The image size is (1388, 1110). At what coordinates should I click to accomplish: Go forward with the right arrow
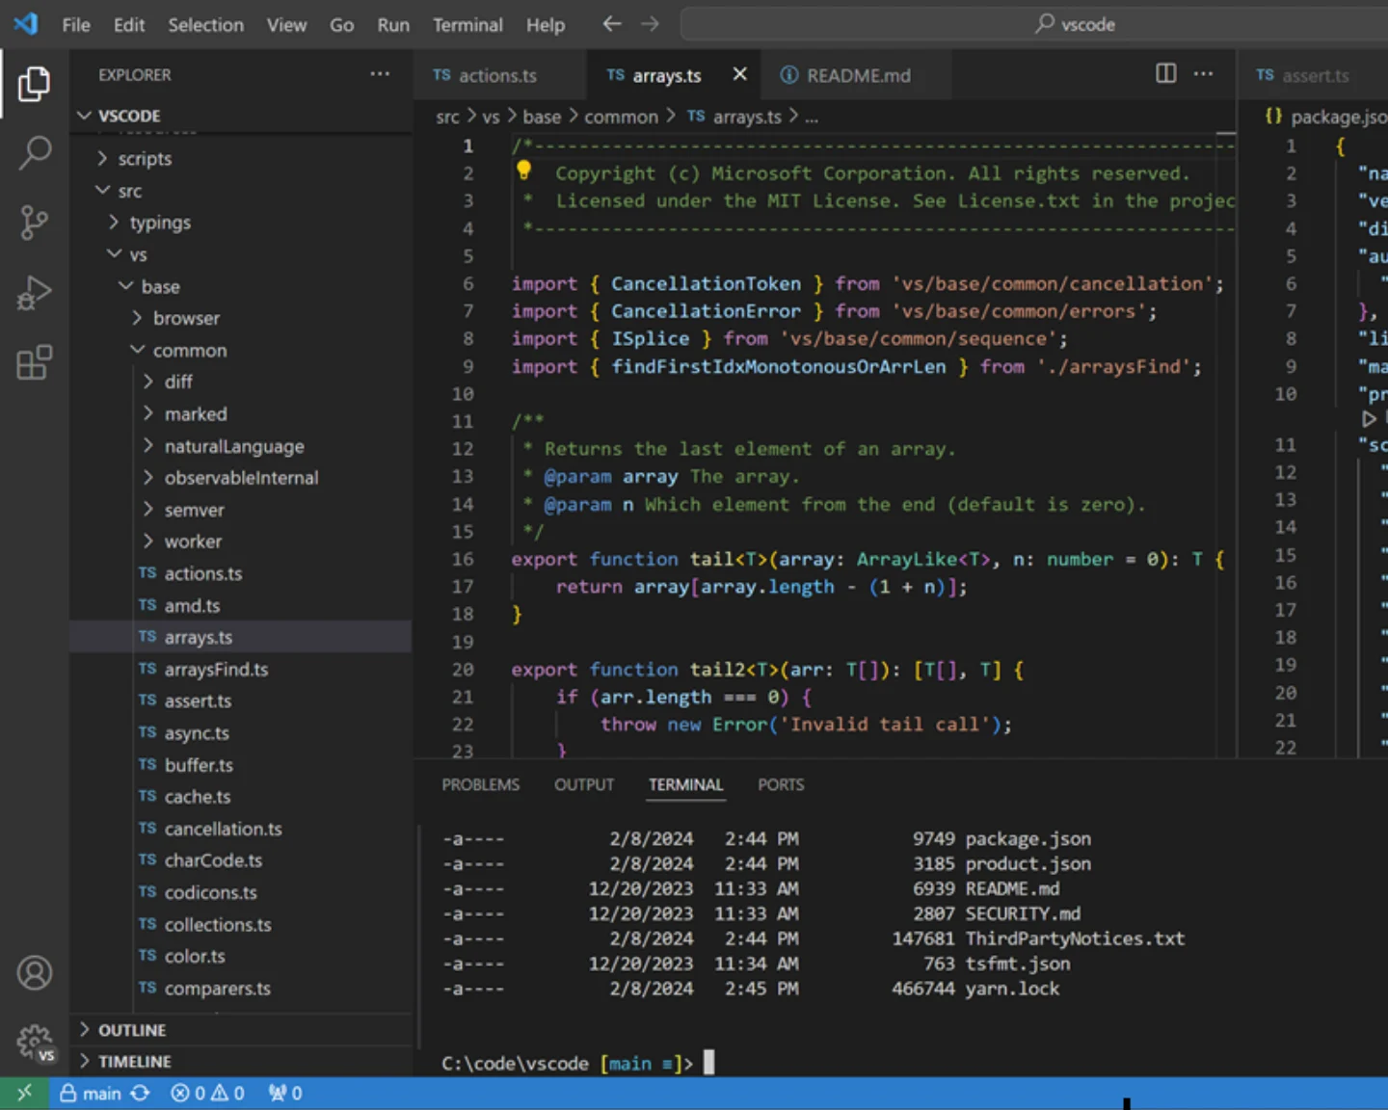(x=651, y=24)
